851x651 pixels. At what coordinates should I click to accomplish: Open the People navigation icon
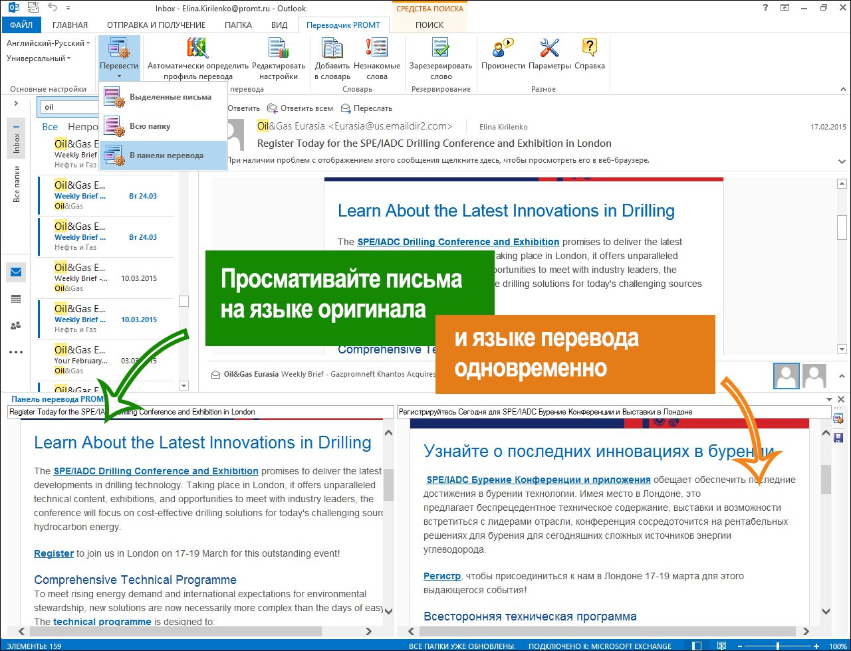pyautogui.click(x=16, y=325)
